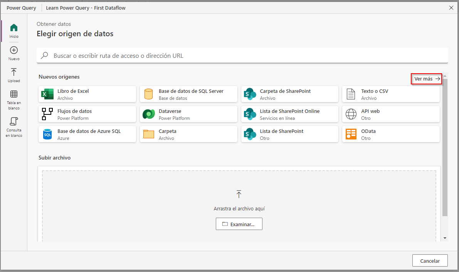Choose Flujos de datos title text
Viewport: 459px width, 272px height.
pos(74,111)
